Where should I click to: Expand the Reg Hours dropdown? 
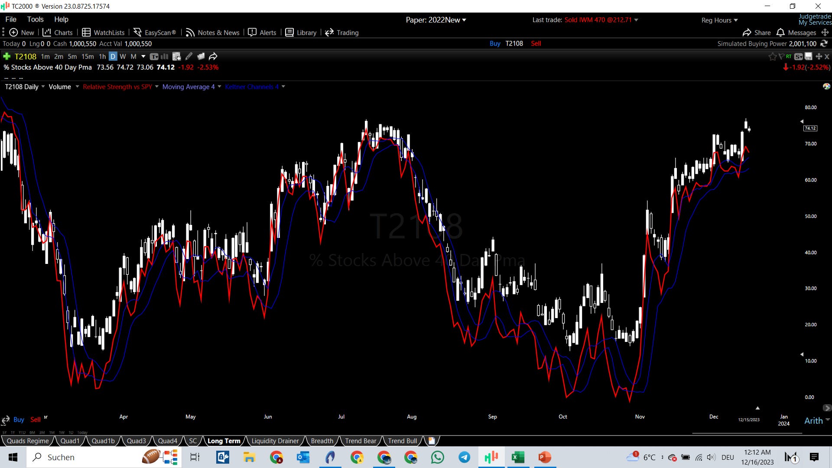tap(719, 20)
